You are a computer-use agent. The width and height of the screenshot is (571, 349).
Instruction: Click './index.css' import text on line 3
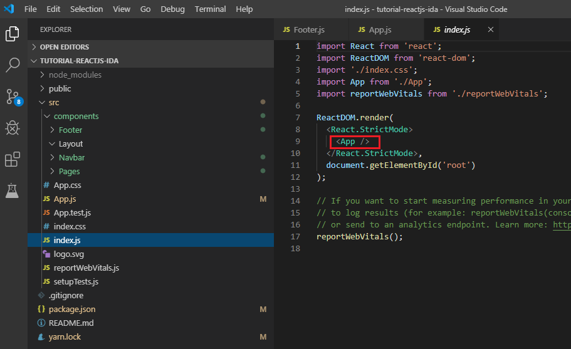tap(381, 70)
